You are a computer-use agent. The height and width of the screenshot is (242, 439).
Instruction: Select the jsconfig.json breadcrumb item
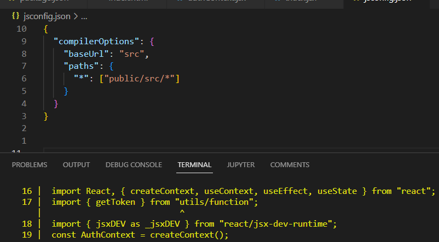click(x=46, y=17)
